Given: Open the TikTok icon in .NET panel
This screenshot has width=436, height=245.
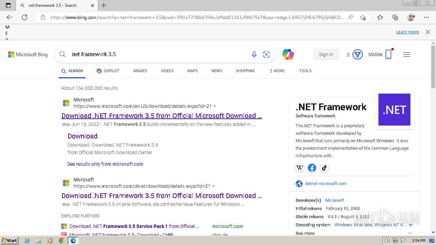Looking at the screenshot, I should point(324,168).
